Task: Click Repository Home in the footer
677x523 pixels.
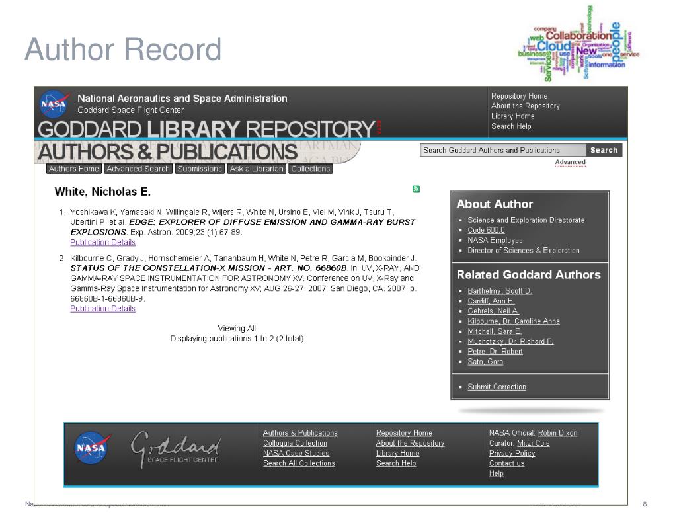Action: coord(404,432)
